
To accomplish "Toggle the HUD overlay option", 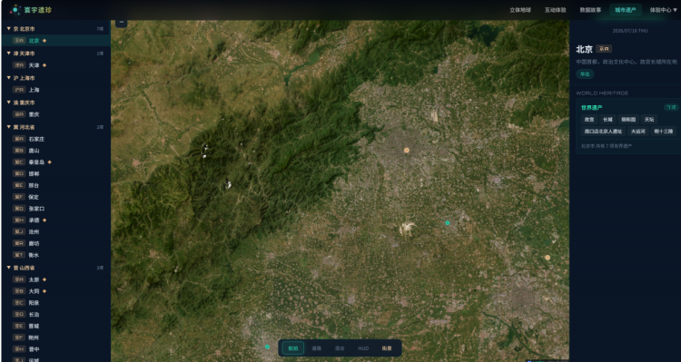I will (363, 348).
